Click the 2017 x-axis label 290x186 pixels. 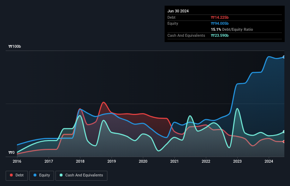pos(49,161)
